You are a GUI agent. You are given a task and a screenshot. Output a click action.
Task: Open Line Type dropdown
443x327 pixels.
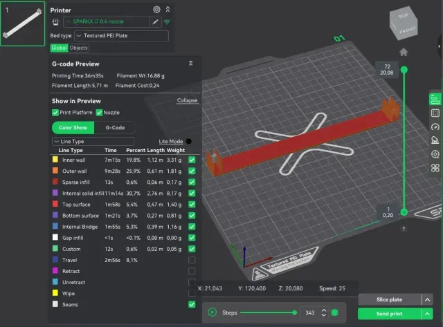pos(93,141)
